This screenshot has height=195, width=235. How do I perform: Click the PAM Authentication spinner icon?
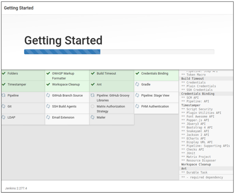[137, 106]
